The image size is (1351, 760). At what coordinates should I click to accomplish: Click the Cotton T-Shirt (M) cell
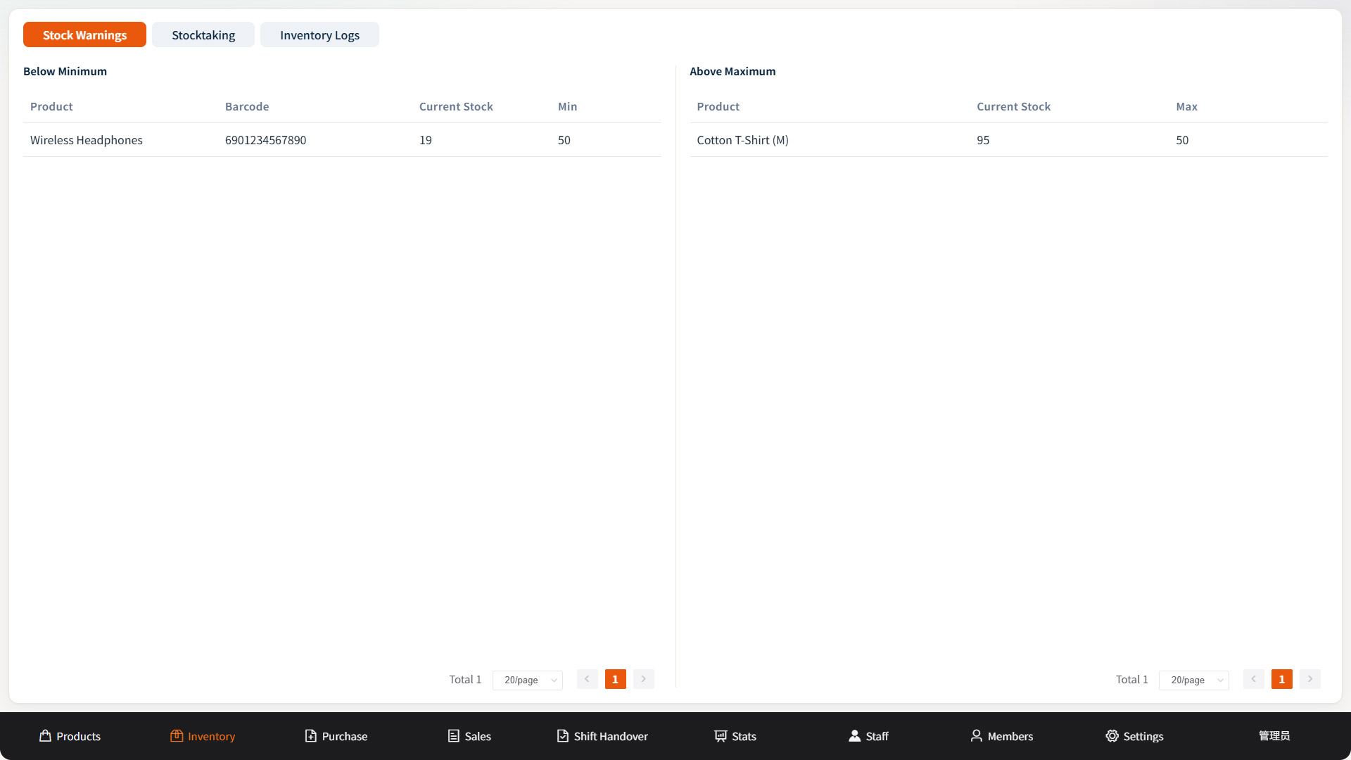742,140
